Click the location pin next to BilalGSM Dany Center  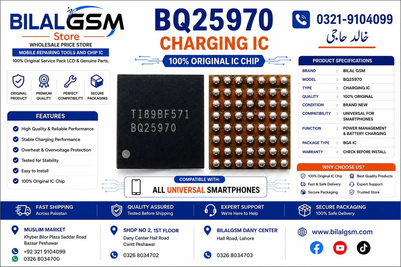coord(208,230)
